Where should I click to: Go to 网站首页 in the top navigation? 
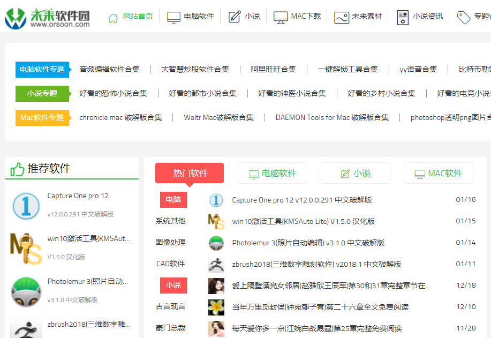pyautogui.click(x=138, y=16)
